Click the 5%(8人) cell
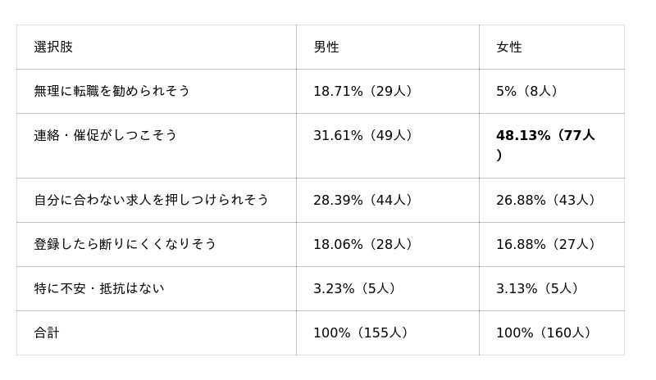Screen dimensions: 656x380 coord(552,91)
